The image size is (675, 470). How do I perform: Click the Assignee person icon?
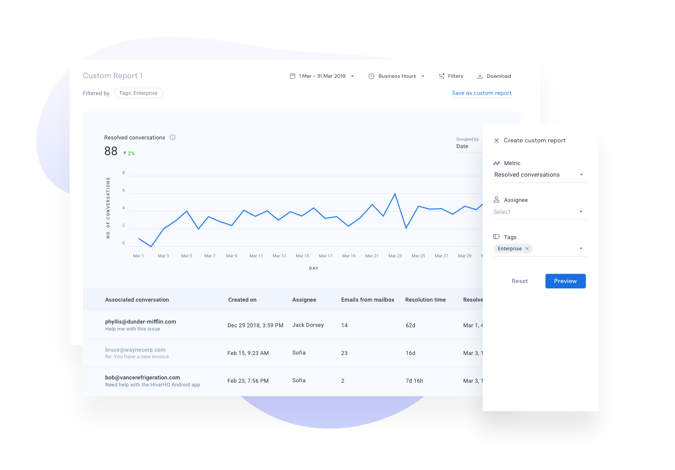coord(497,199)
